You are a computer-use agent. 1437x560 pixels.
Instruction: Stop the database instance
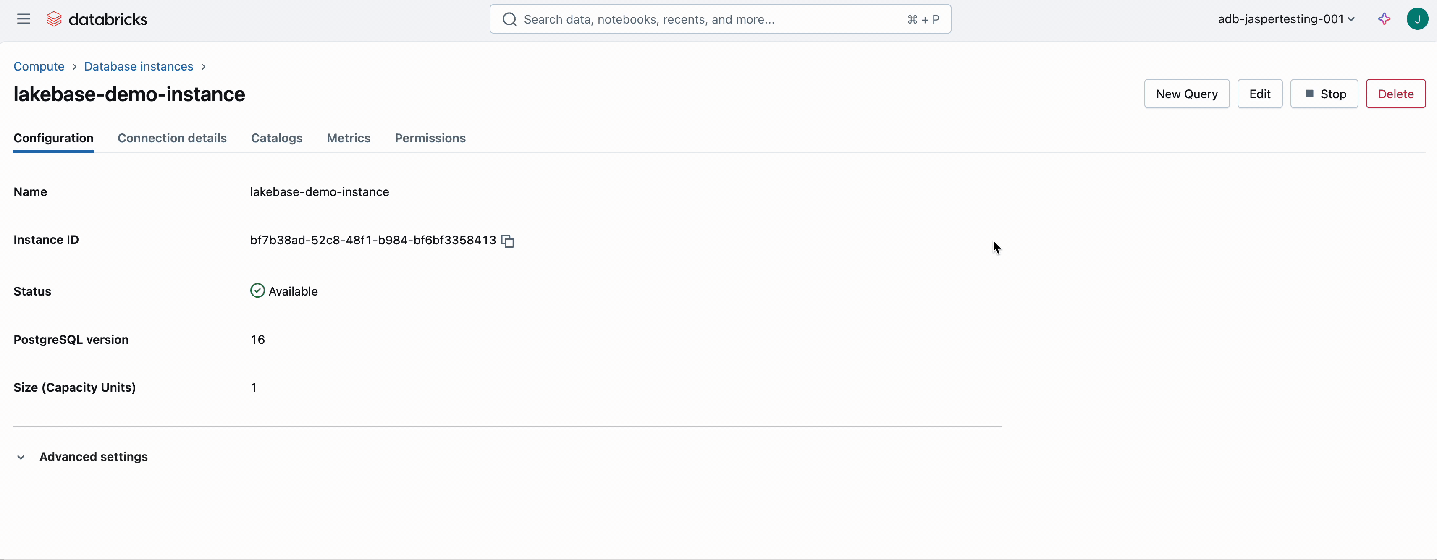1324,94
